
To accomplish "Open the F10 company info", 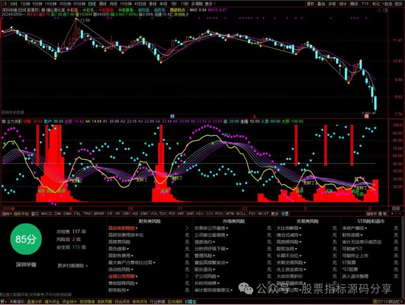I will [x=365, y=4].
